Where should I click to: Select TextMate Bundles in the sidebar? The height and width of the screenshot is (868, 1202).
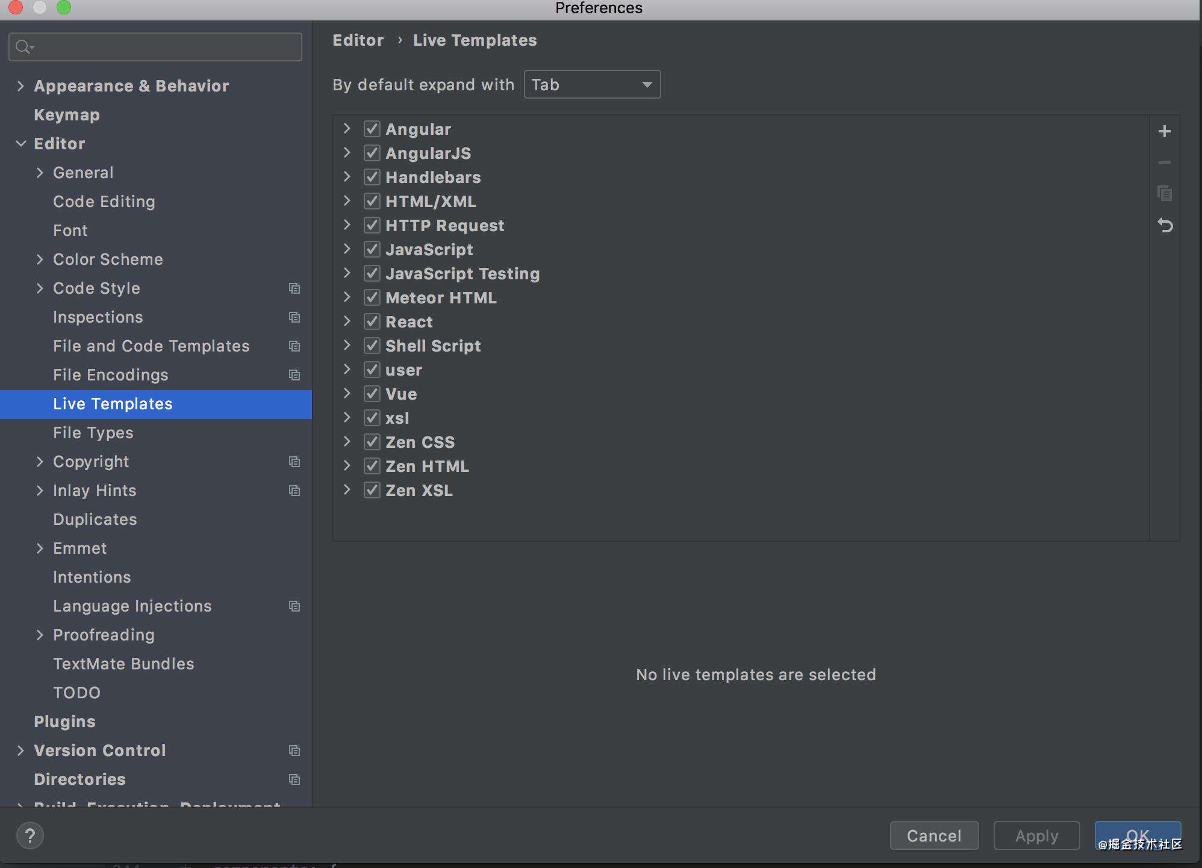click(123, 664)
